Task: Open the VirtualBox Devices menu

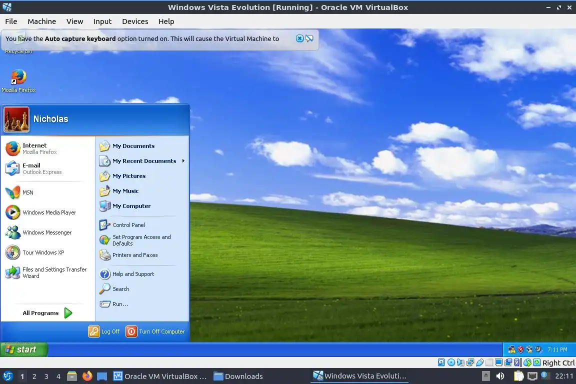Action: tap(135, 21)
